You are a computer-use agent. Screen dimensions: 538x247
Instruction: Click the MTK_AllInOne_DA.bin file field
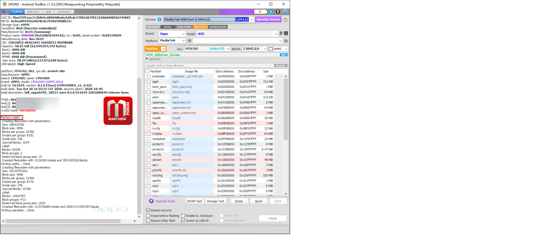pyautogui.click(x=212, y=55)
